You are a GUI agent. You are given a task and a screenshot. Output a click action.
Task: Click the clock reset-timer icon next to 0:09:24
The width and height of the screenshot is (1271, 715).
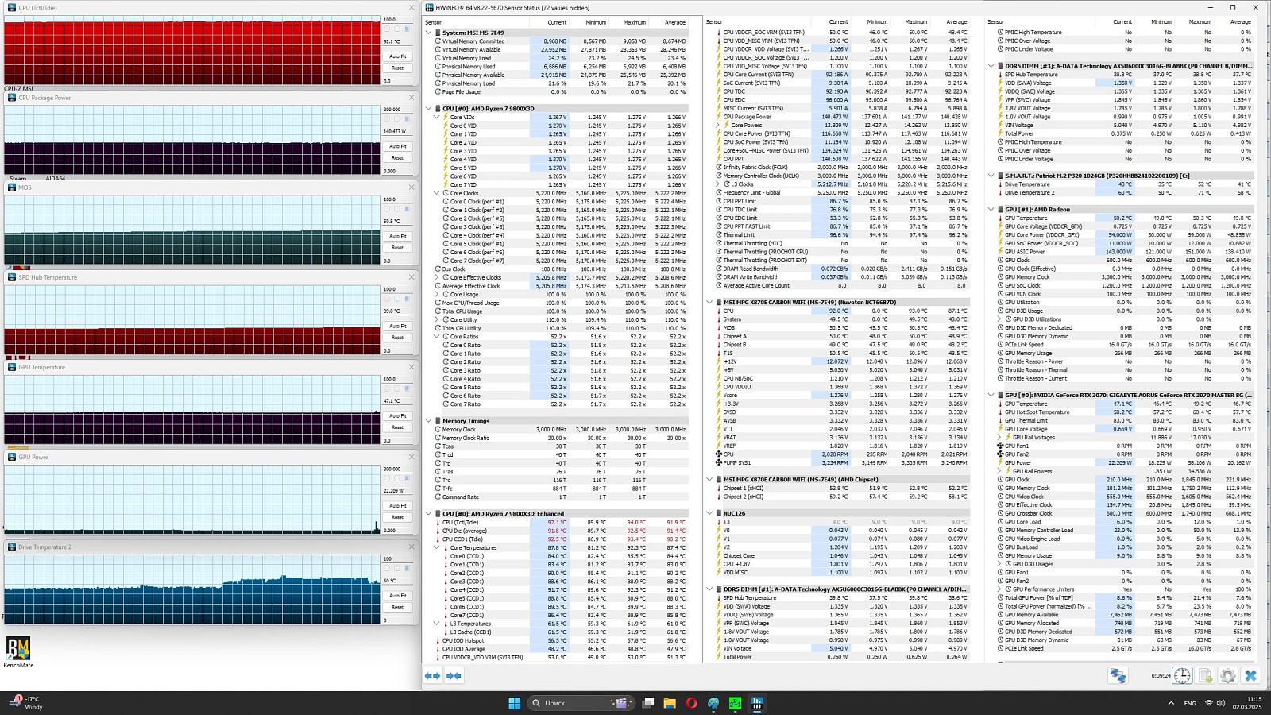click(x=1182, y=676)
